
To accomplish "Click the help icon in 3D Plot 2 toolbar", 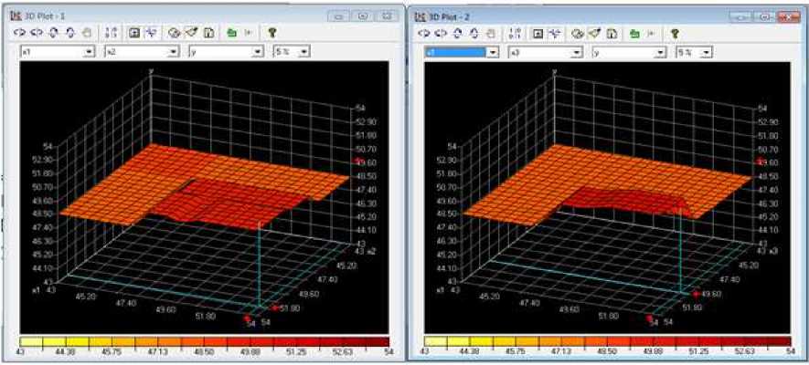I will coord(676,32).
